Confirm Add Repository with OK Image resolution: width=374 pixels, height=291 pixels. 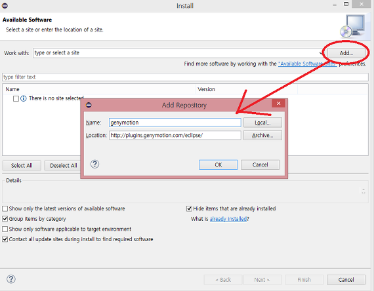click(218, 165)
